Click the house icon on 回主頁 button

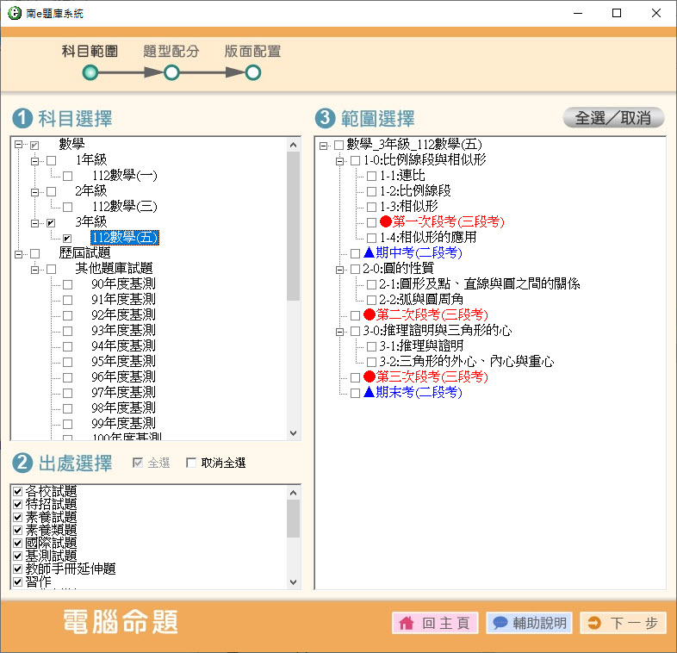(x=407, y=624)
